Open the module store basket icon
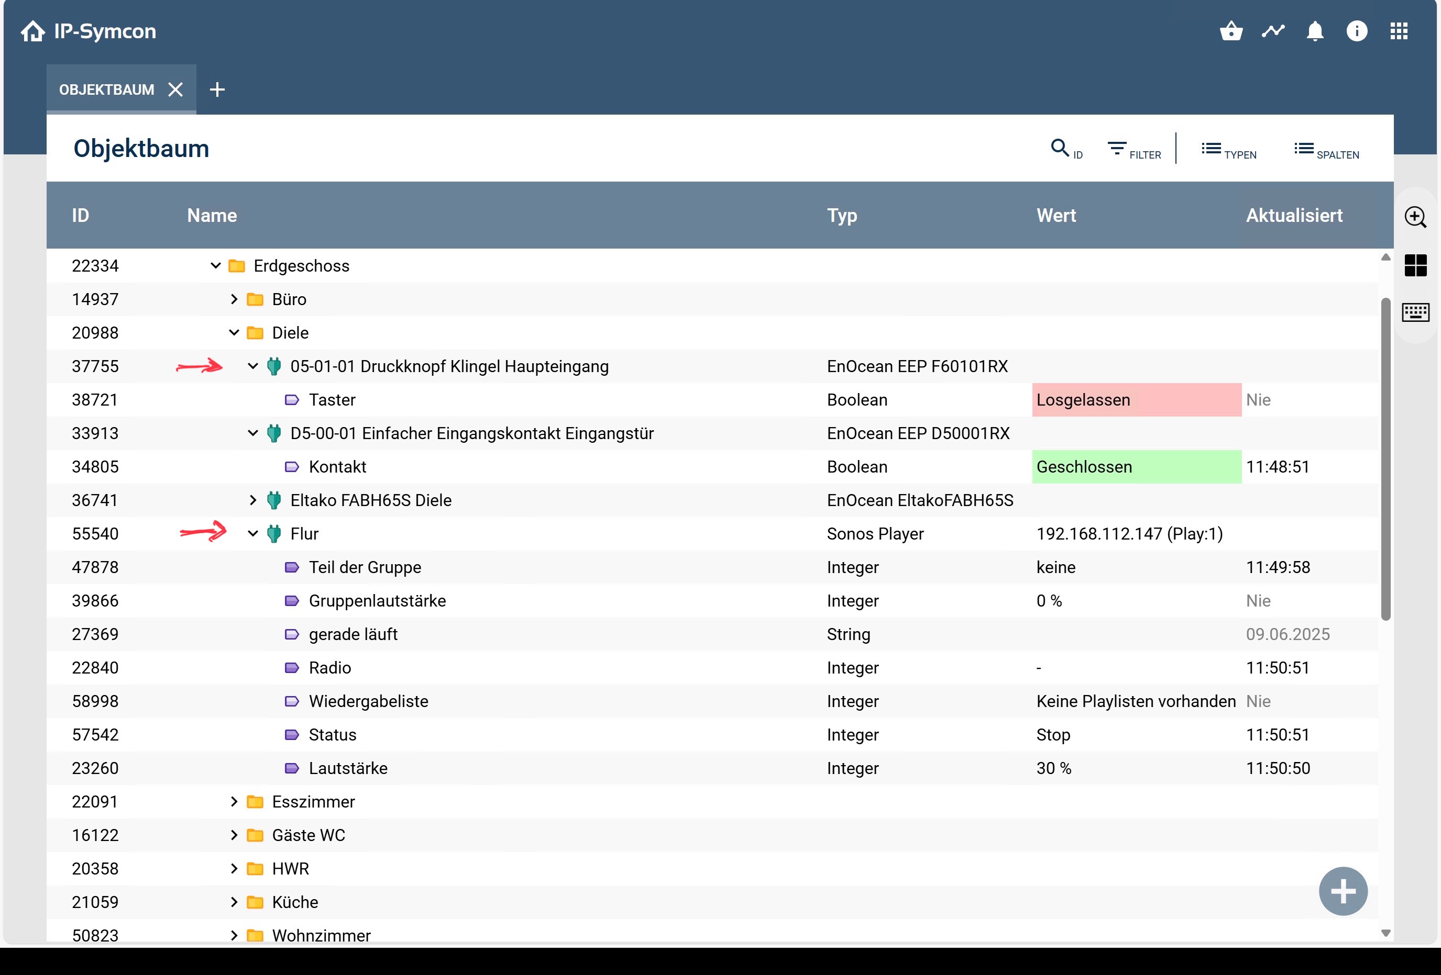The width and height of the screenshot is (1441, 975). tap(1231, 31)
